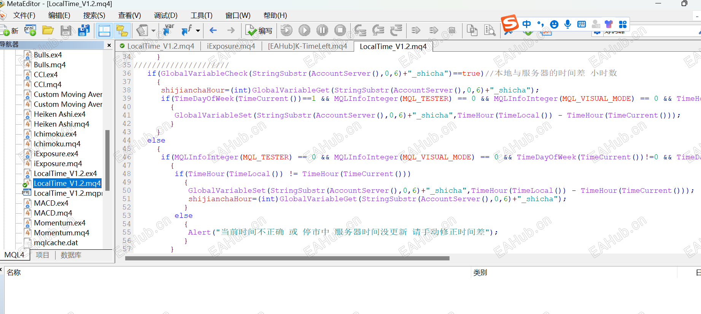
Task: Open the 调试(D) menu
Action: click(x=166, y=15)
